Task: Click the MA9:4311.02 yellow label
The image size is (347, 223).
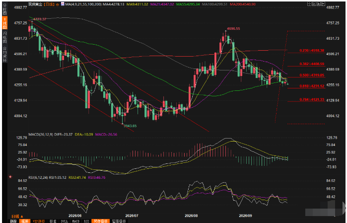Action: point(137,4)
